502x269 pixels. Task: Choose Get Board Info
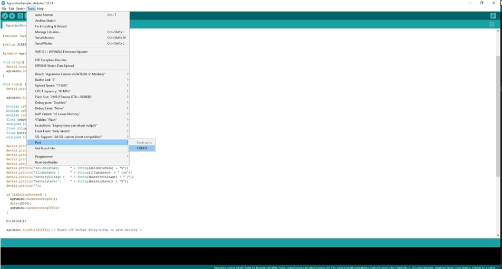(x=45, y=148)
